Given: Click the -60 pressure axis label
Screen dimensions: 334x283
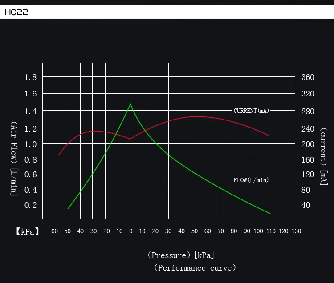Looking at the screenshot, I should [x=53, y=231].
